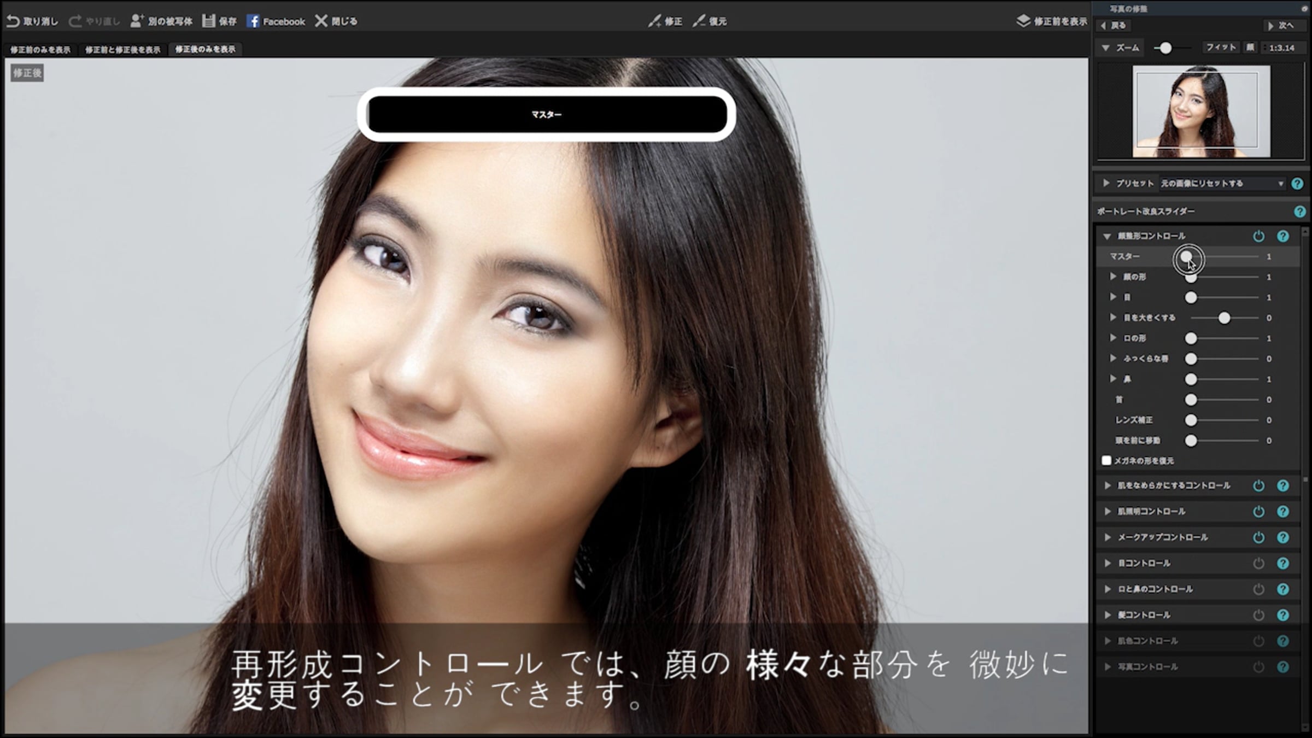Toggle power for 顔整形コントロール section

click(1258, 236)
